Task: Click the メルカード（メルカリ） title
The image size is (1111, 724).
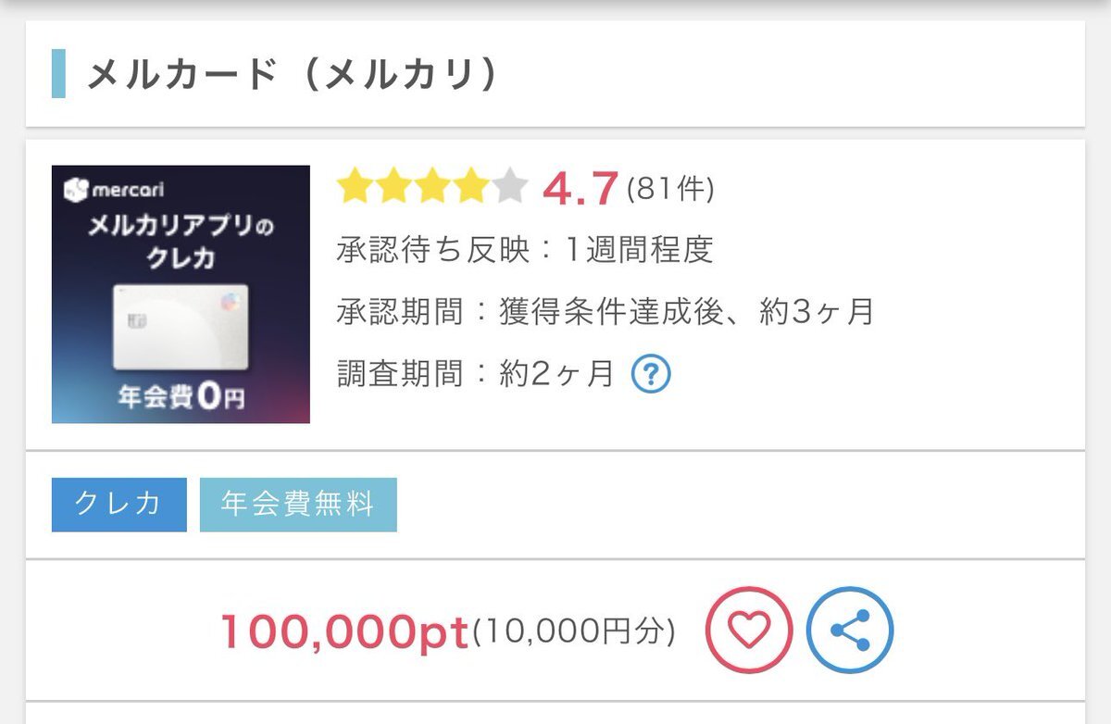Action: click(293, 74)
